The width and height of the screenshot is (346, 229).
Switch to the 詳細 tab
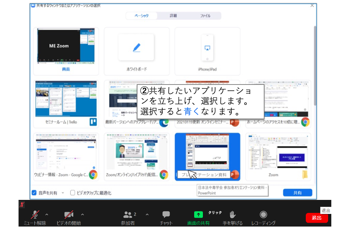(x=173, y=16)
